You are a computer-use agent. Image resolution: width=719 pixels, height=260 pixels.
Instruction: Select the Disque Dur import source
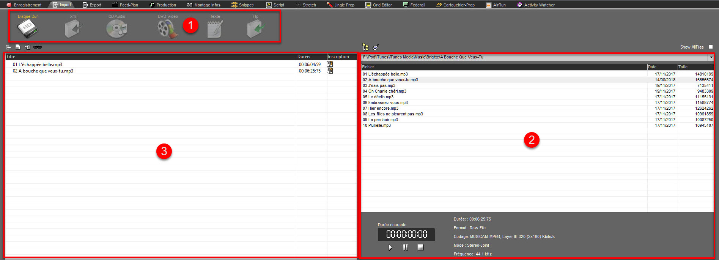(27, 29)
